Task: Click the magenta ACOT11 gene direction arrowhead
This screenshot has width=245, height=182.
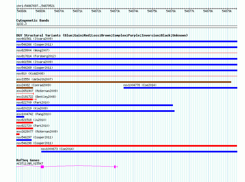Action: pyautogui.click(x=117, y=167)
